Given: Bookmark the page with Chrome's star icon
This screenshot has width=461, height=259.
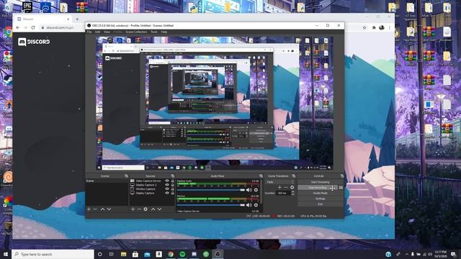Looking at the screenshot, I should [364, 27].
